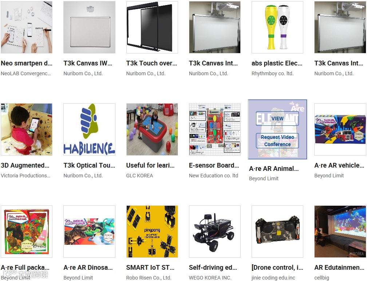Select the drone controller product image
The height and width of the screenshot is (281, 367).
pyautogui.click(x=277, y=232)
